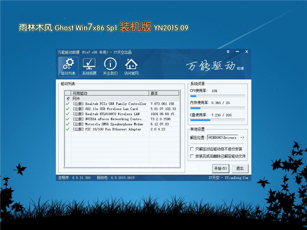Minimize the 万能驱动助理 window
Screen dimensions: 307x230
tap(237, 52)
